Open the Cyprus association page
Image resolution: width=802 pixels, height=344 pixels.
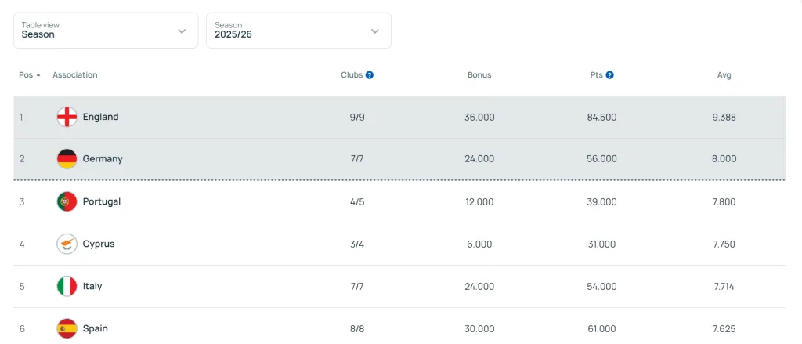(x=99, y=244)
